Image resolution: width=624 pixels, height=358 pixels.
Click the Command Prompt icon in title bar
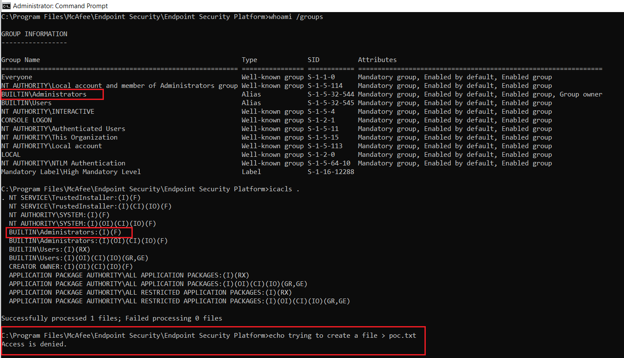click(x=6, y=6)
